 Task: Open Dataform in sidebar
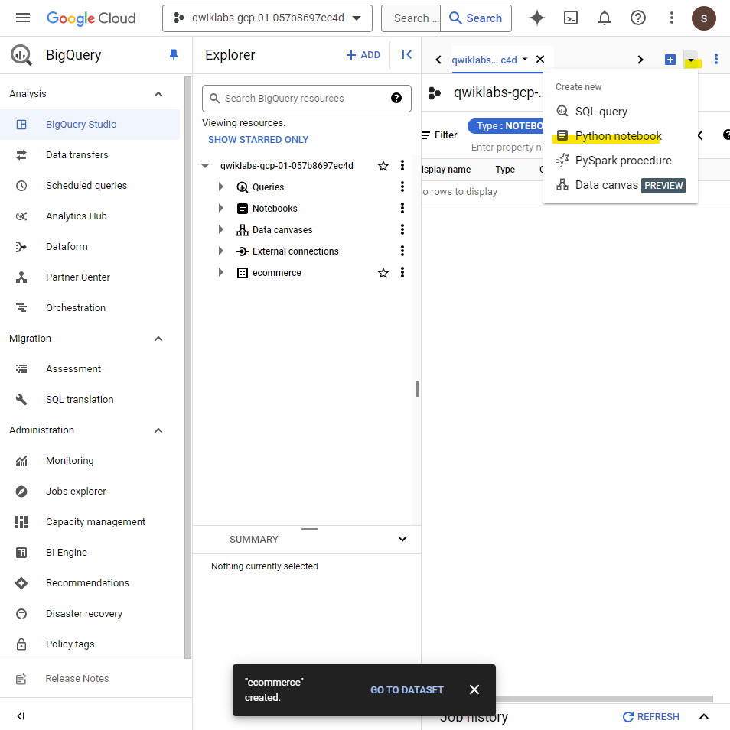[90, 247]
